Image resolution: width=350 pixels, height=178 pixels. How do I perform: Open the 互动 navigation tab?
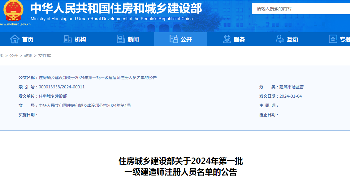(x=287, y=39)
